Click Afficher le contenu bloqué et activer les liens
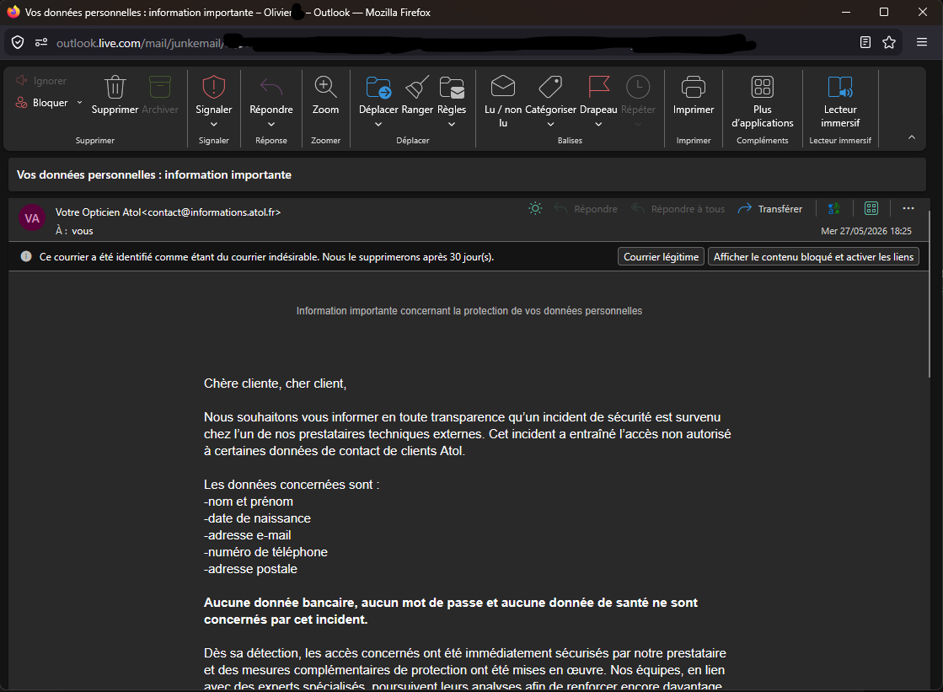 click(x=813, y=257)
